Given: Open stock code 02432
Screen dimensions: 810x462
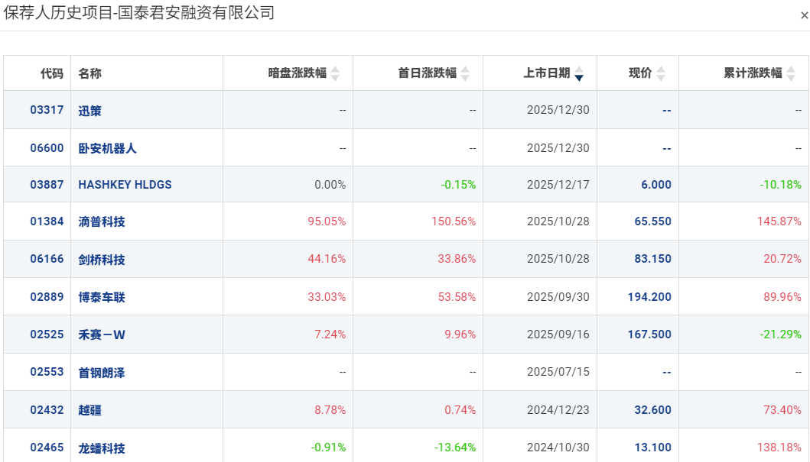Looking at the screenshot, I should click(x=47, y=410).
